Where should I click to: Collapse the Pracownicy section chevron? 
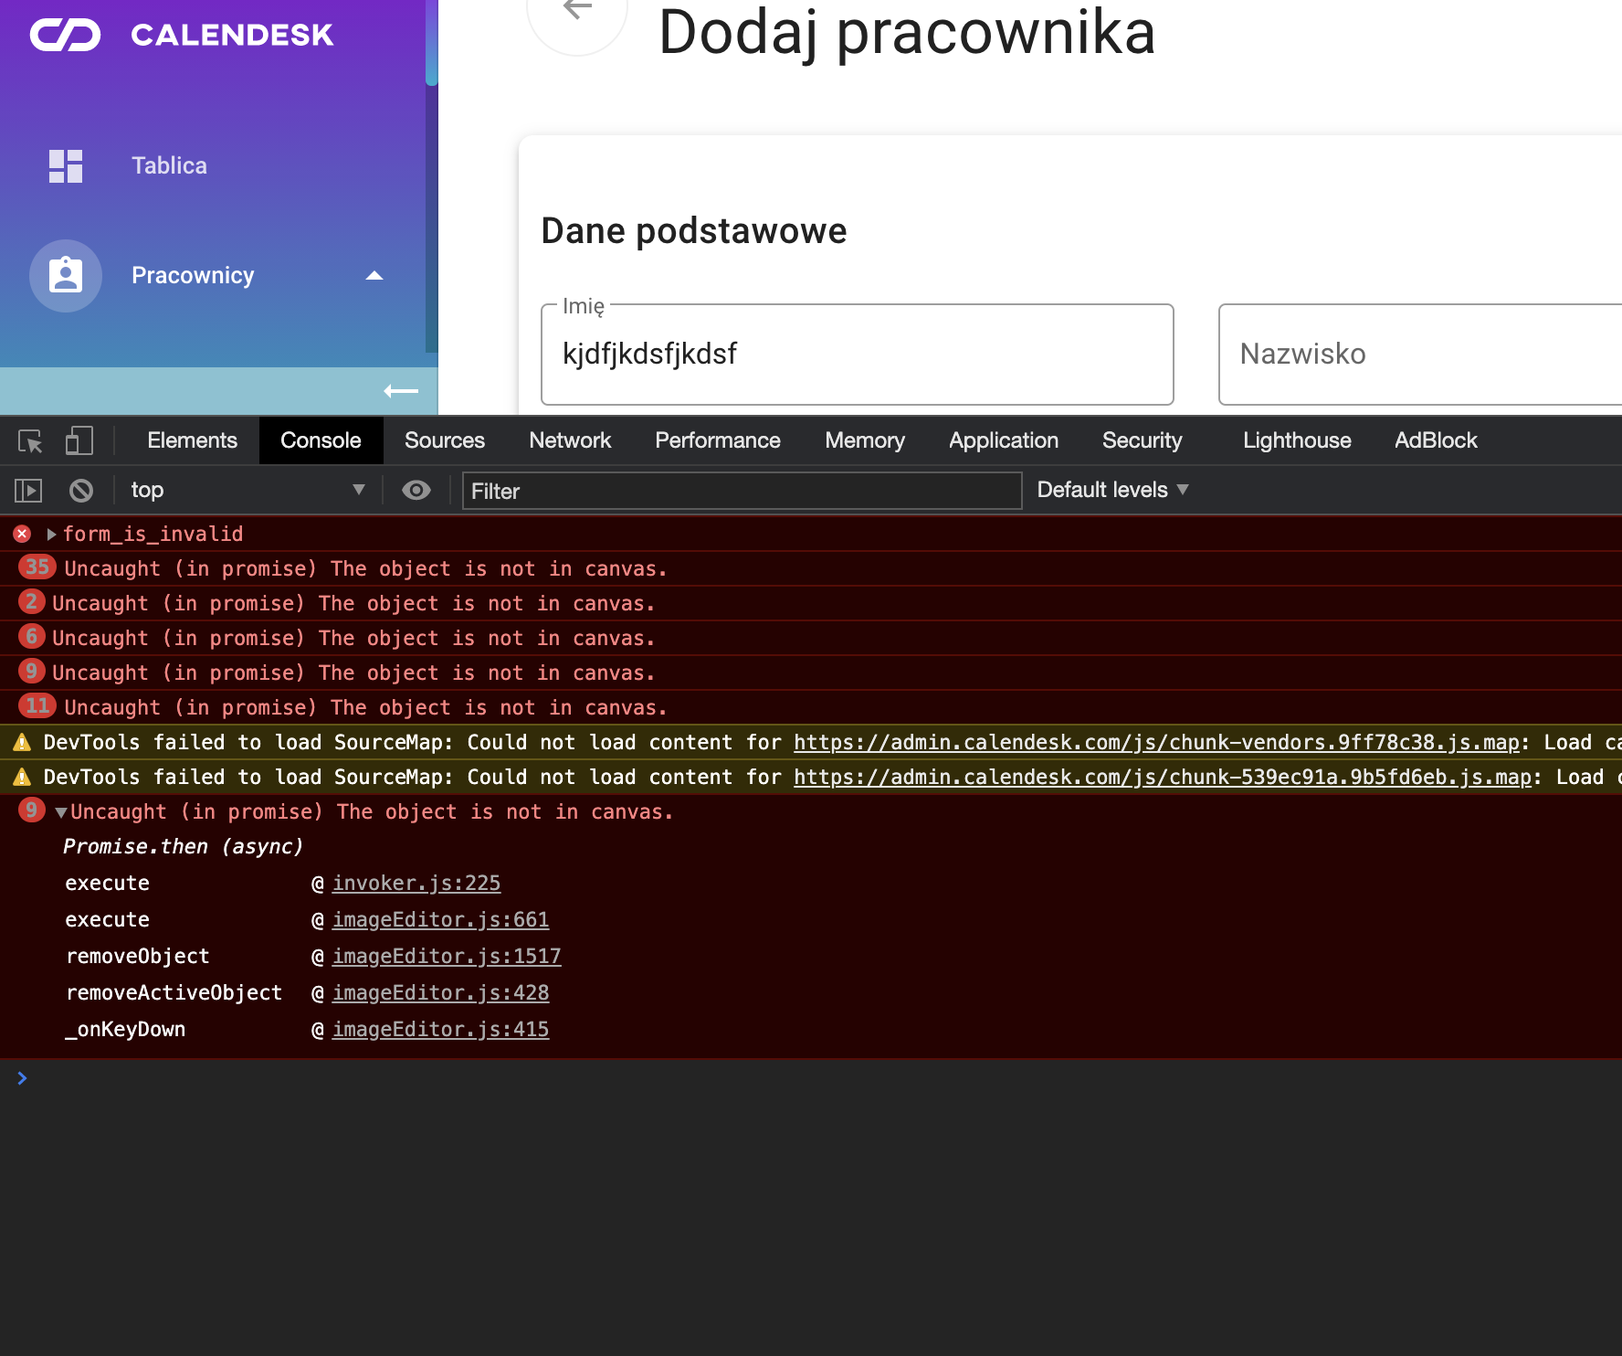374,276
